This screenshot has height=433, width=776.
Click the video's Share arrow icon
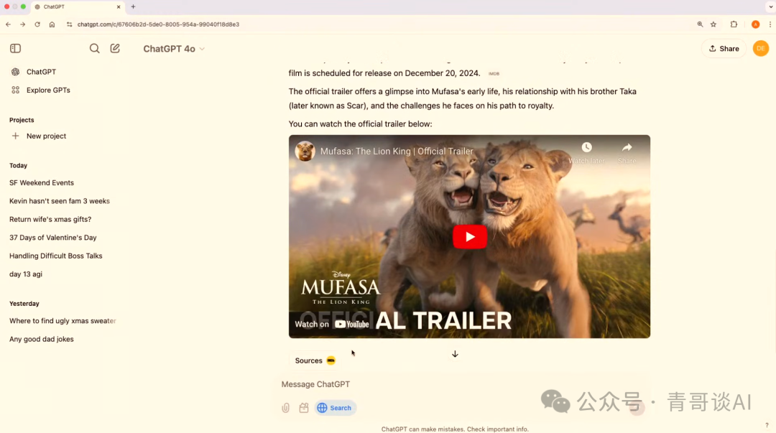click(x=627, y=148)
